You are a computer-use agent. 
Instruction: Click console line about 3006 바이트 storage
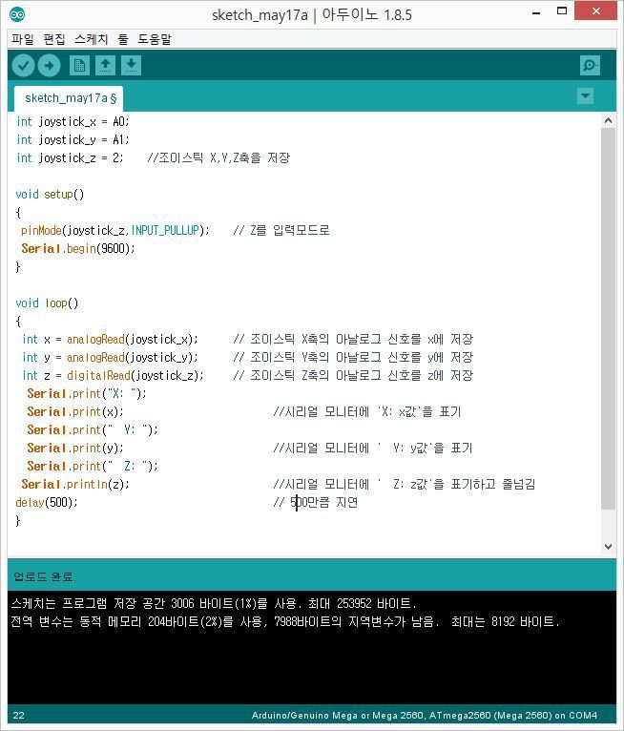(x=214, y=604)
